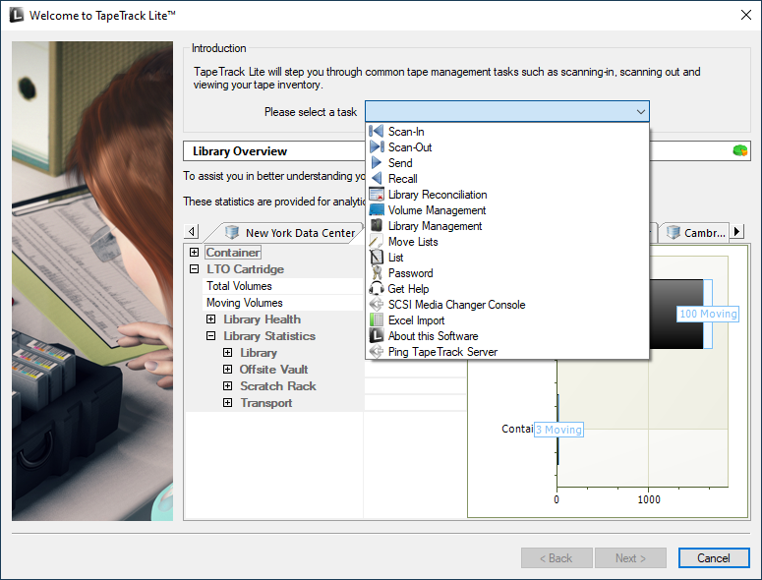Choose the List task entry
The width and height of the screenshot is (762, 580).
pyautogui.click(x=507, y=257)
